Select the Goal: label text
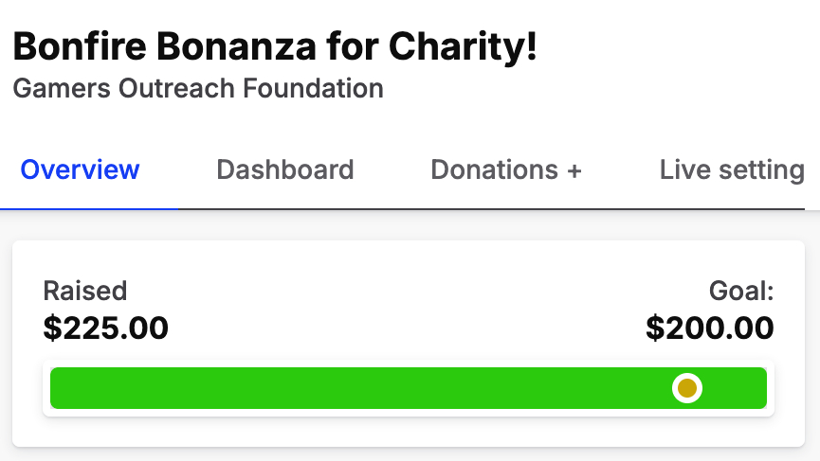The width and height of the screenshot is (820, 461). click(741, 291)
